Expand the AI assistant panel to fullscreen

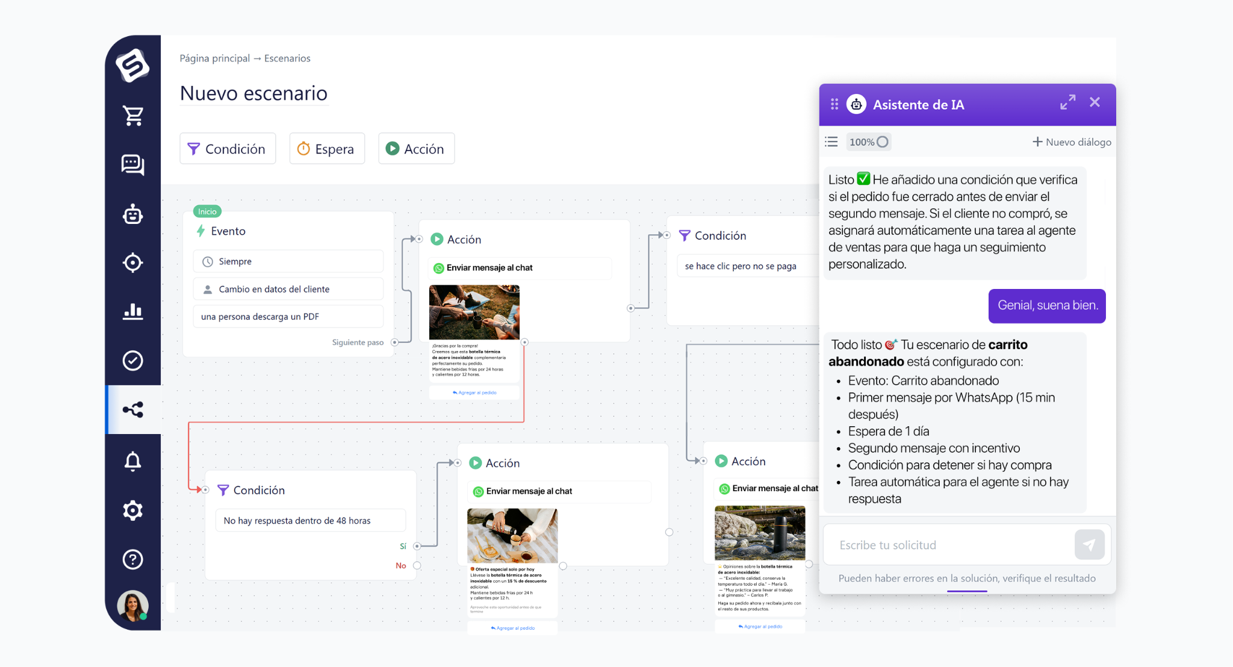click(1067, 103)
